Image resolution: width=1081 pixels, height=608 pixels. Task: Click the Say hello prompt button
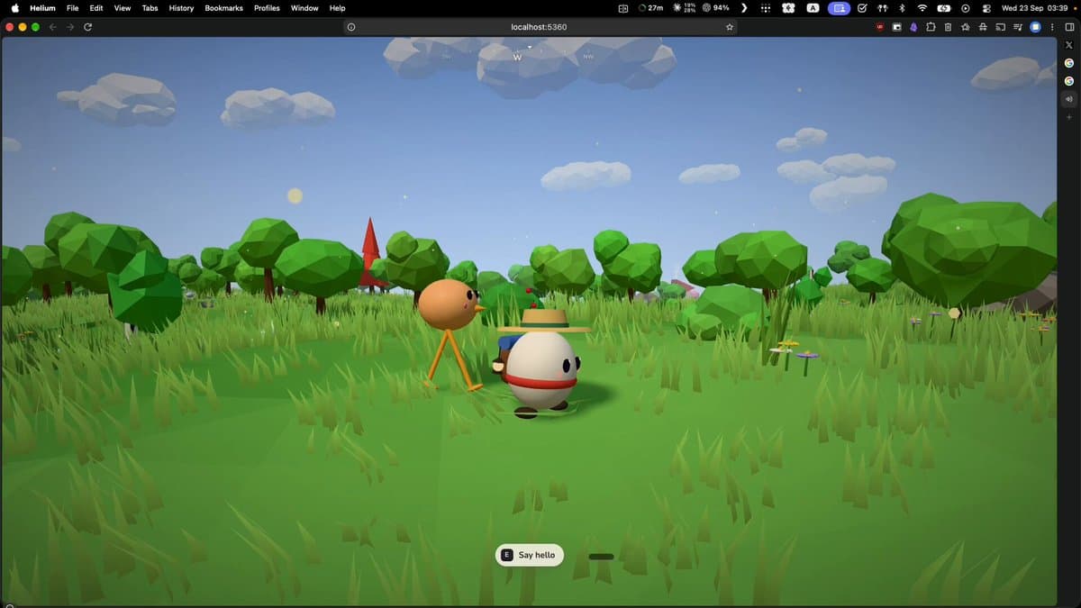click(x=530, y=555)
